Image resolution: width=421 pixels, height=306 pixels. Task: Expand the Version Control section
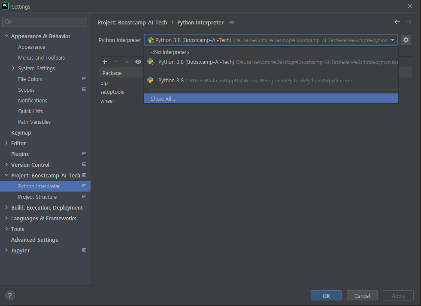[x=6, y=165]
